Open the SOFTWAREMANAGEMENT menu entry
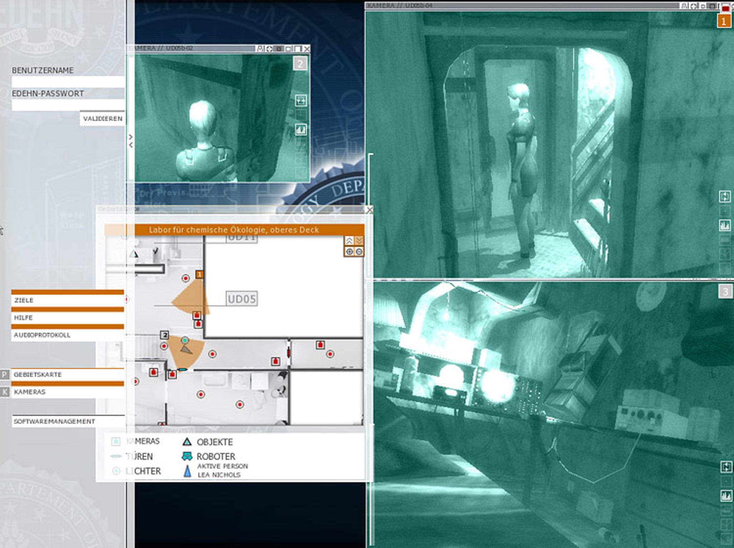Screen dimensions: 734x548 pyautogui.click(x=68, y=421)
